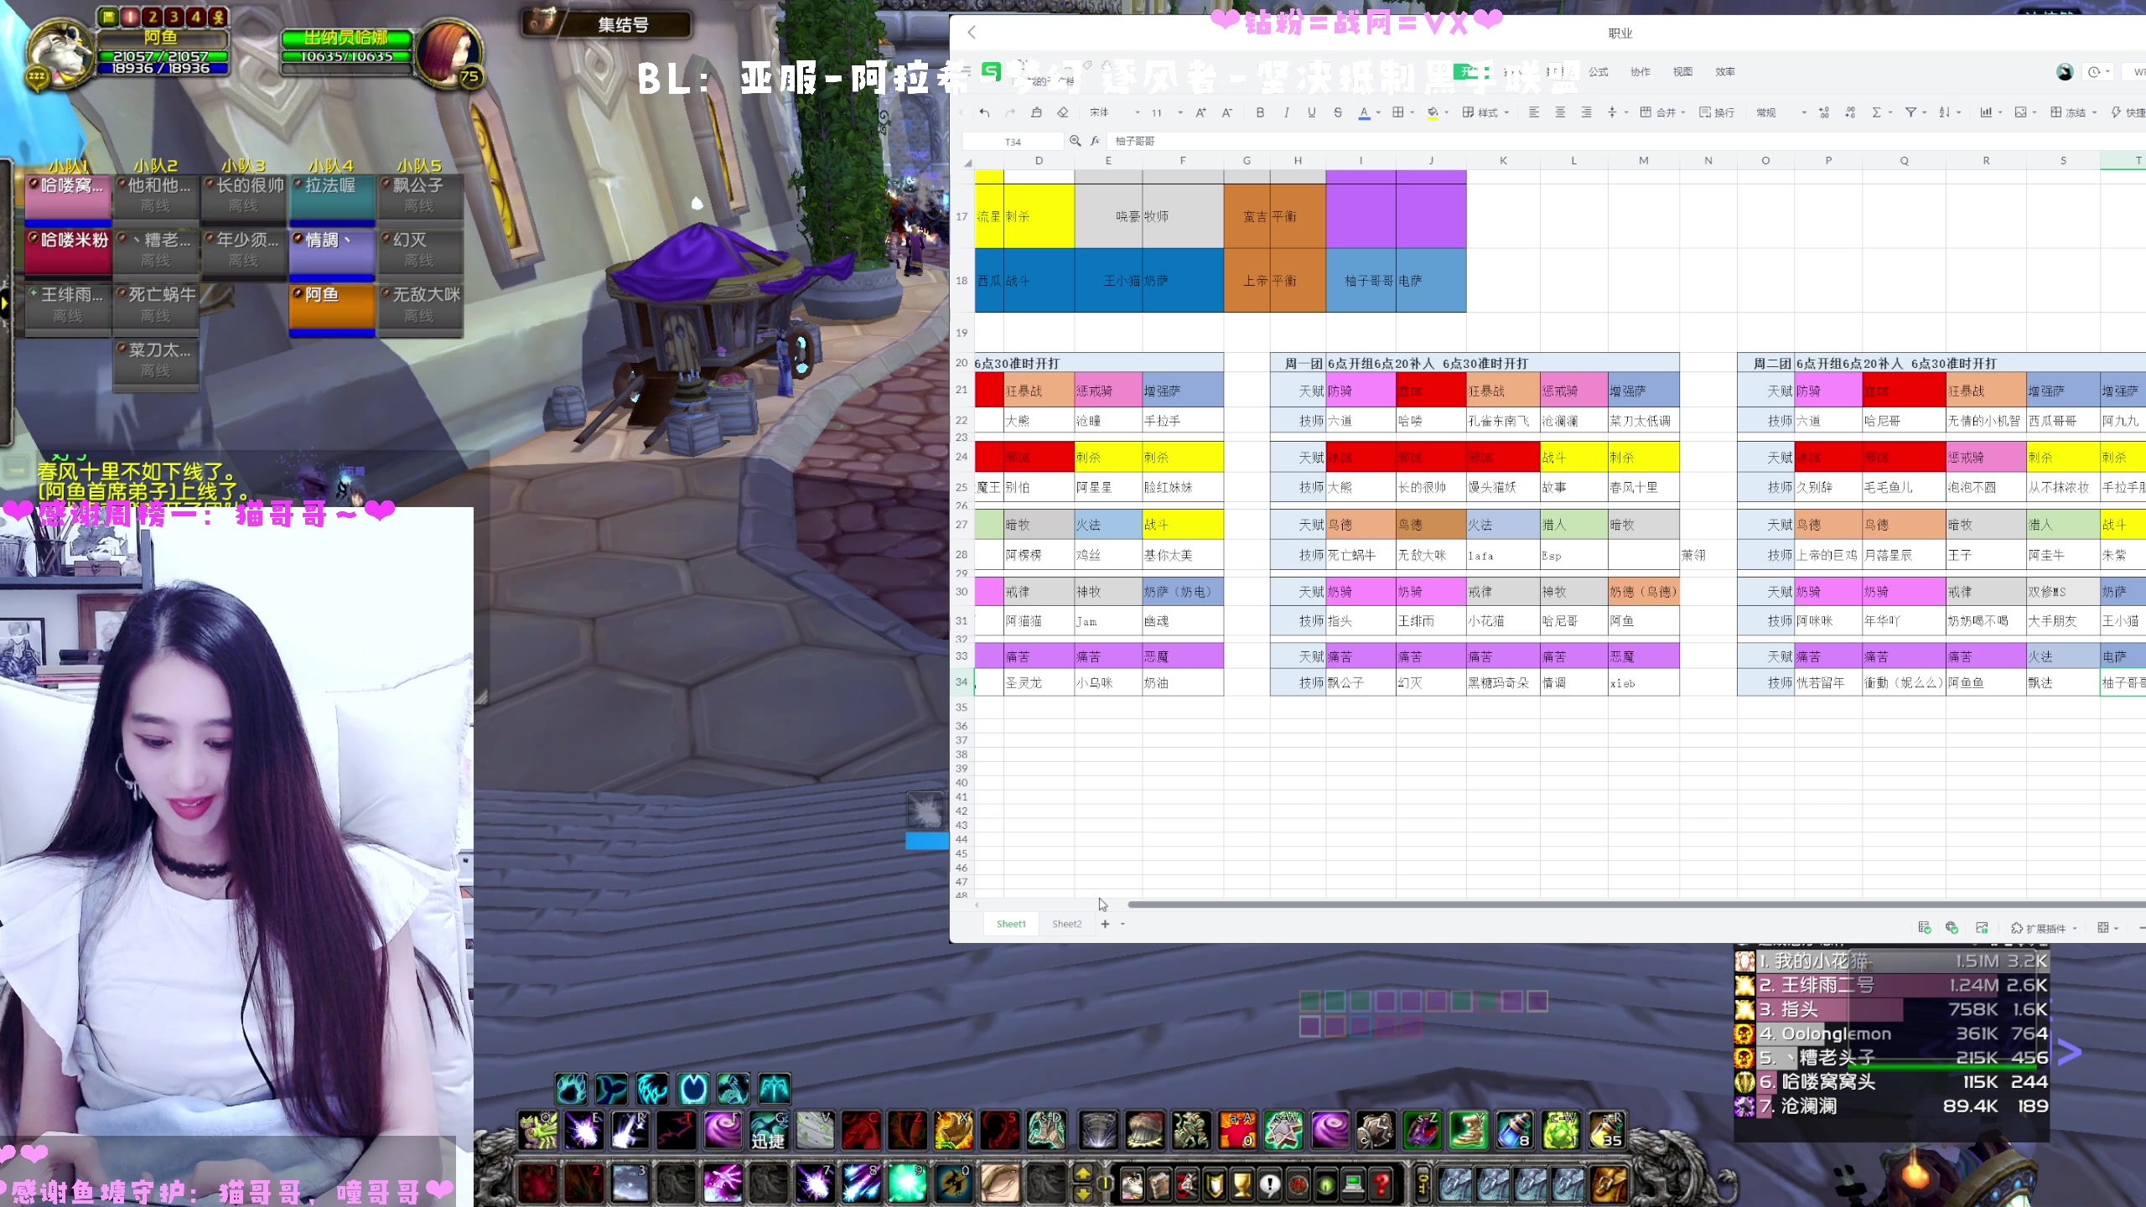Click the format painter icon
2146x1207 pixels.
(x=1036, y=112)
